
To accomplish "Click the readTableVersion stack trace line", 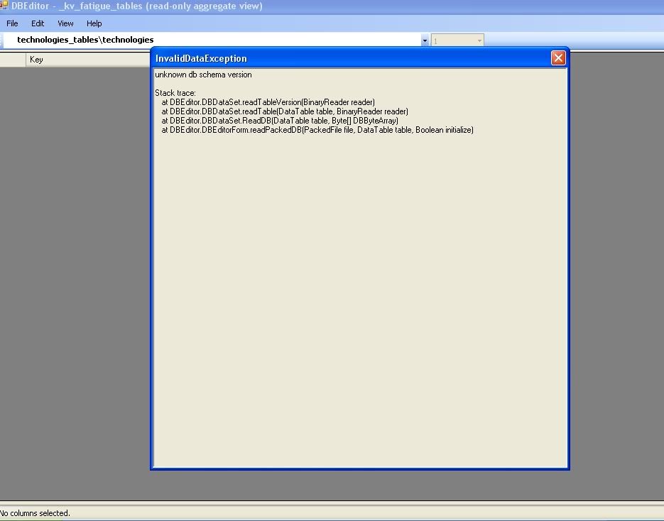I will (268, 102).
